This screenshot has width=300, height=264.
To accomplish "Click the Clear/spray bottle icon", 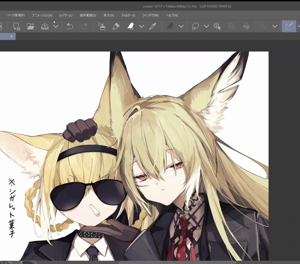I will coord(102,26).
